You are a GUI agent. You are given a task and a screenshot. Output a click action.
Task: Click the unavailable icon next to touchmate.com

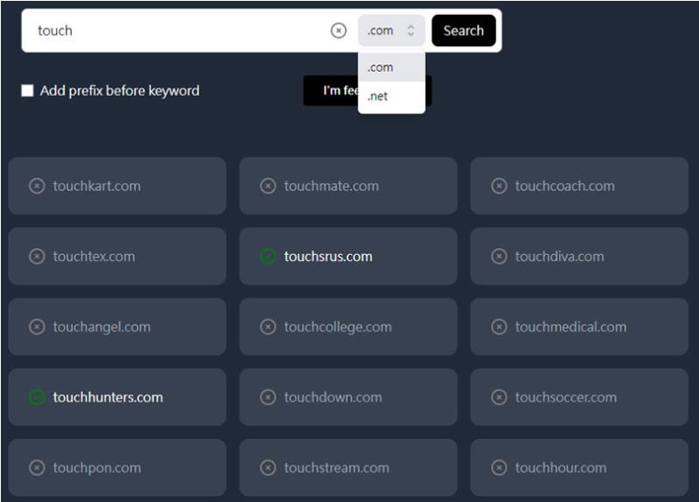tap(268, 186)
